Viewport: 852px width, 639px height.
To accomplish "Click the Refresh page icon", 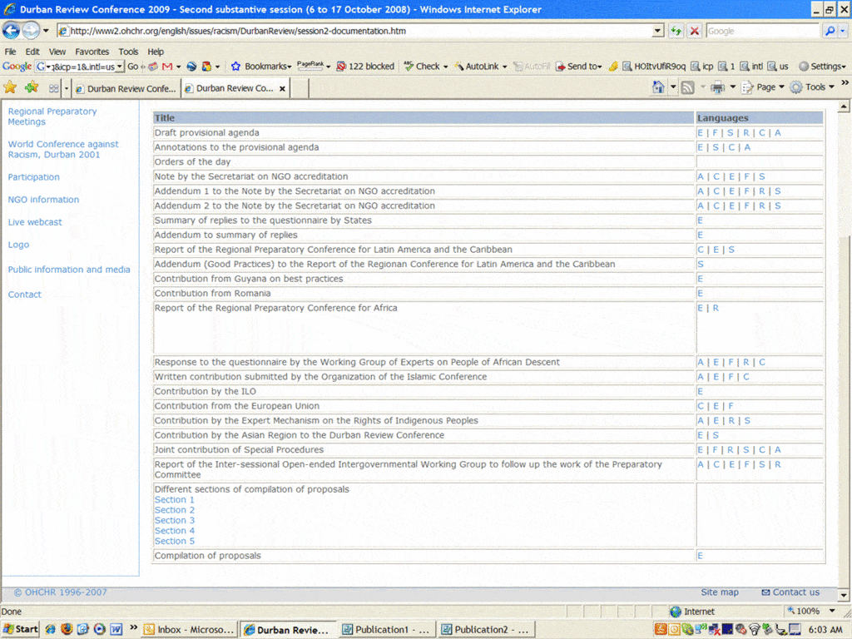I will (x=676, y=31).
